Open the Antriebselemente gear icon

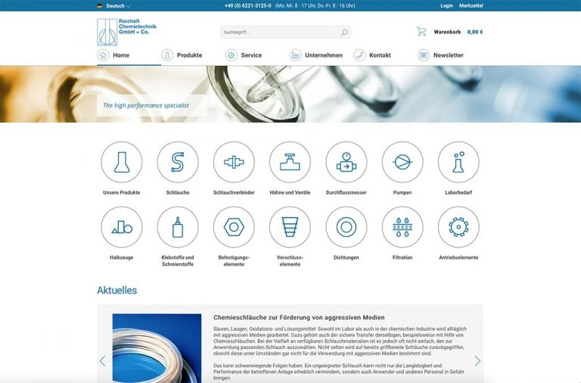(x=458, y=227)
